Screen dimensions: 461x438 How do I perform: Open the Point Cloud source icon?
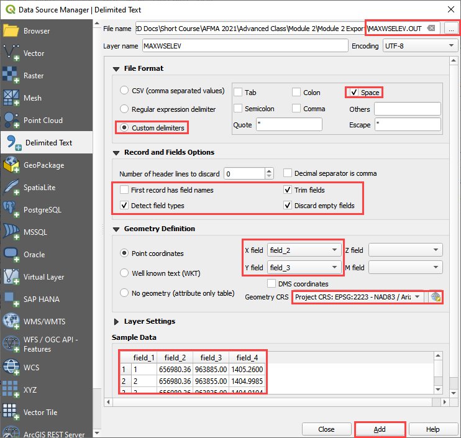pos(12,120)
